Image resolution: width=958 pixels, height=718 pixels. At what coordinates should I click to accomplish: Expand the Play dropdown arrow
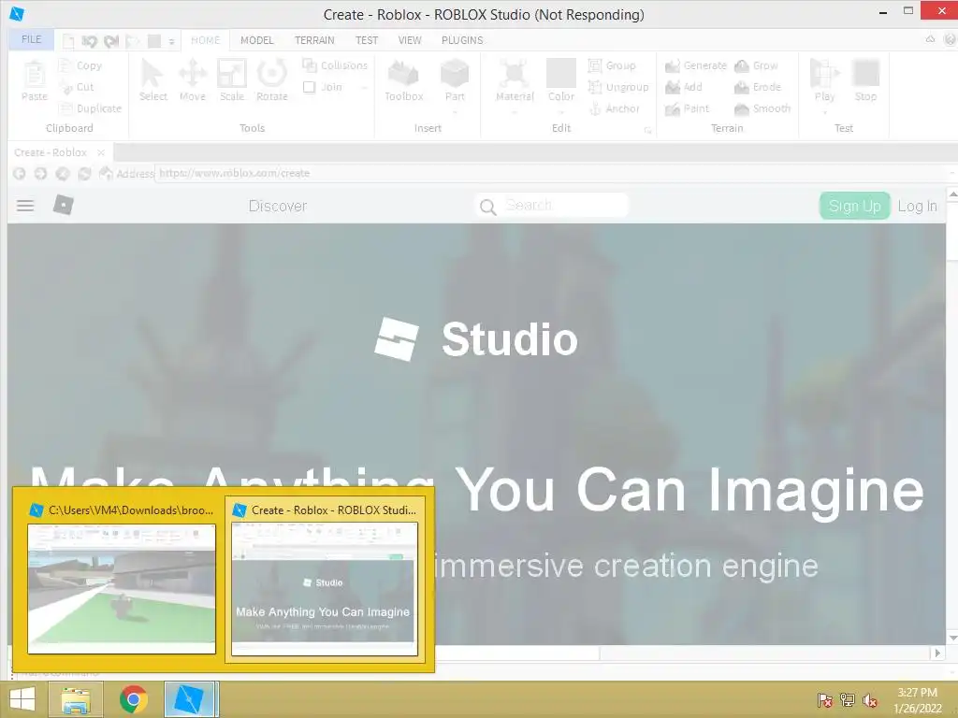point(824,112)
